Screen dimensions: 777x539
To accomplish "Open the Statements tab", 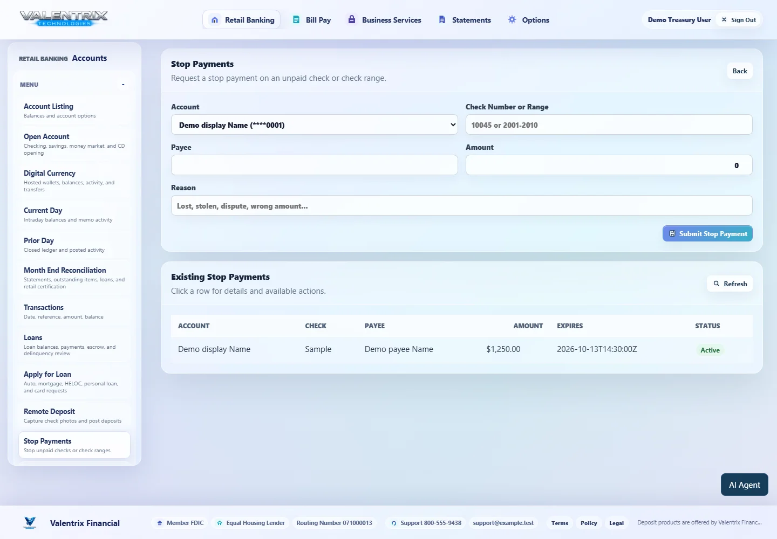I will point(465,20).
